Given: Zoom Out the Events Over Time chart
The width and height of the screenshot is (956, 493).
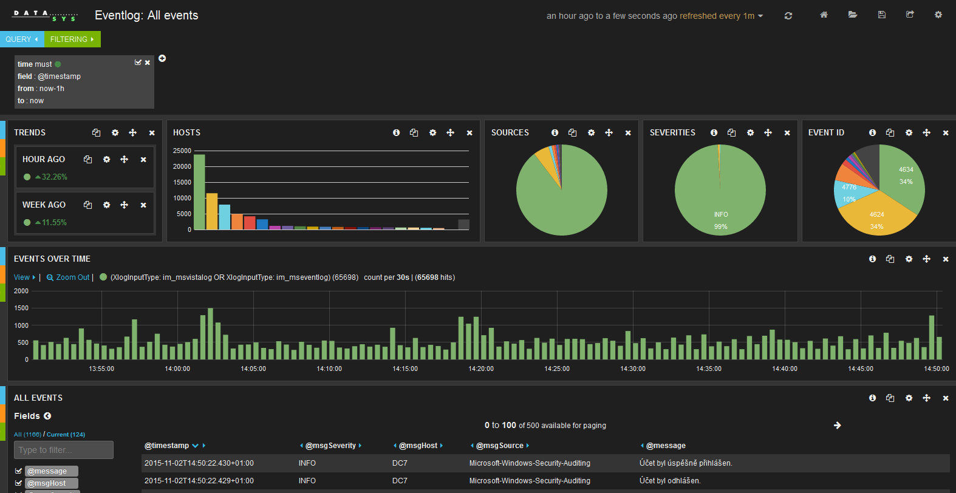Looking at the screenshot, I should [68, 277].
